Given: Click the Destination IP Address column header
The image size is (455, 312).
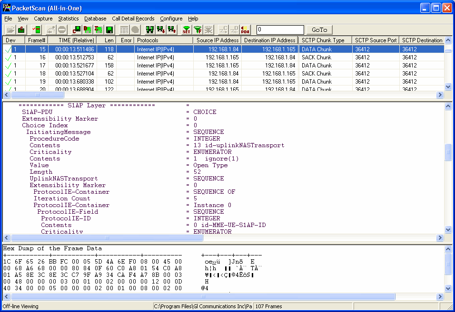Looking at the screenshot, I should pyautogui.click(x=269, y=40).
